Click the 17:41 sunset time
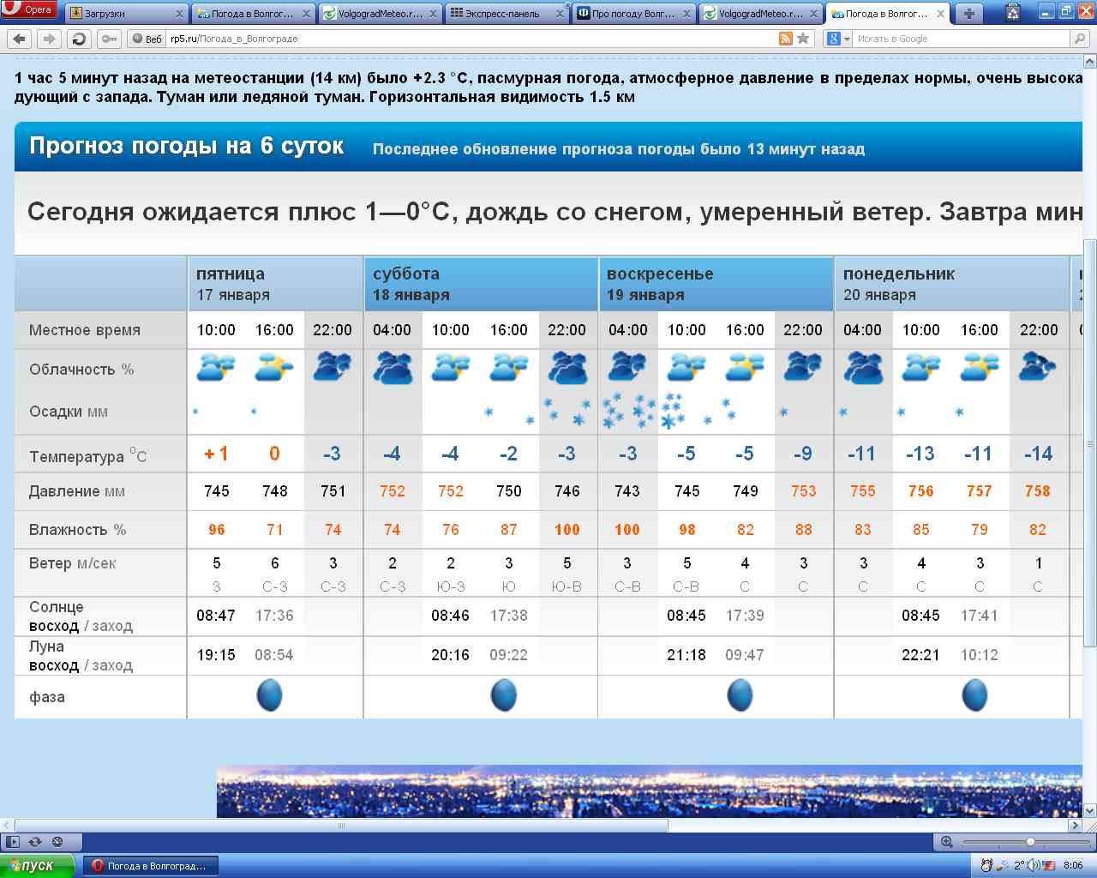 pos(979,616)
